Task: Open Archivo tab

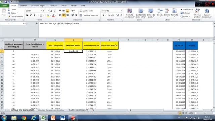Action: [x=4, y=6]
